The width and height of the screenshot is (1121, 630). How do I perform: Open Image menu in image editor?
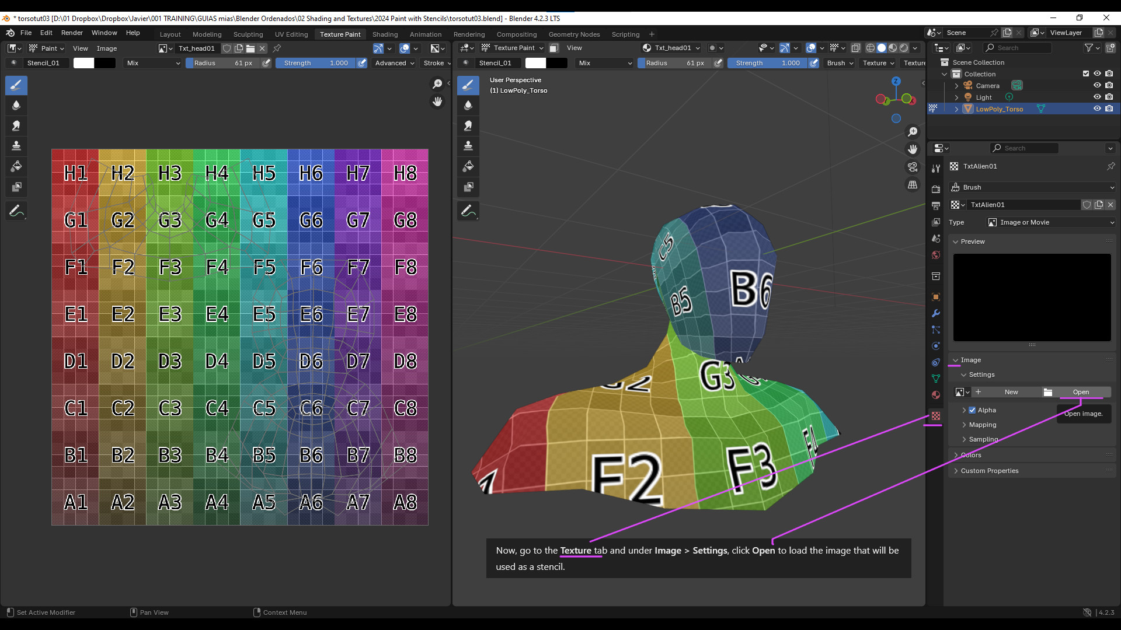[106, 48]
